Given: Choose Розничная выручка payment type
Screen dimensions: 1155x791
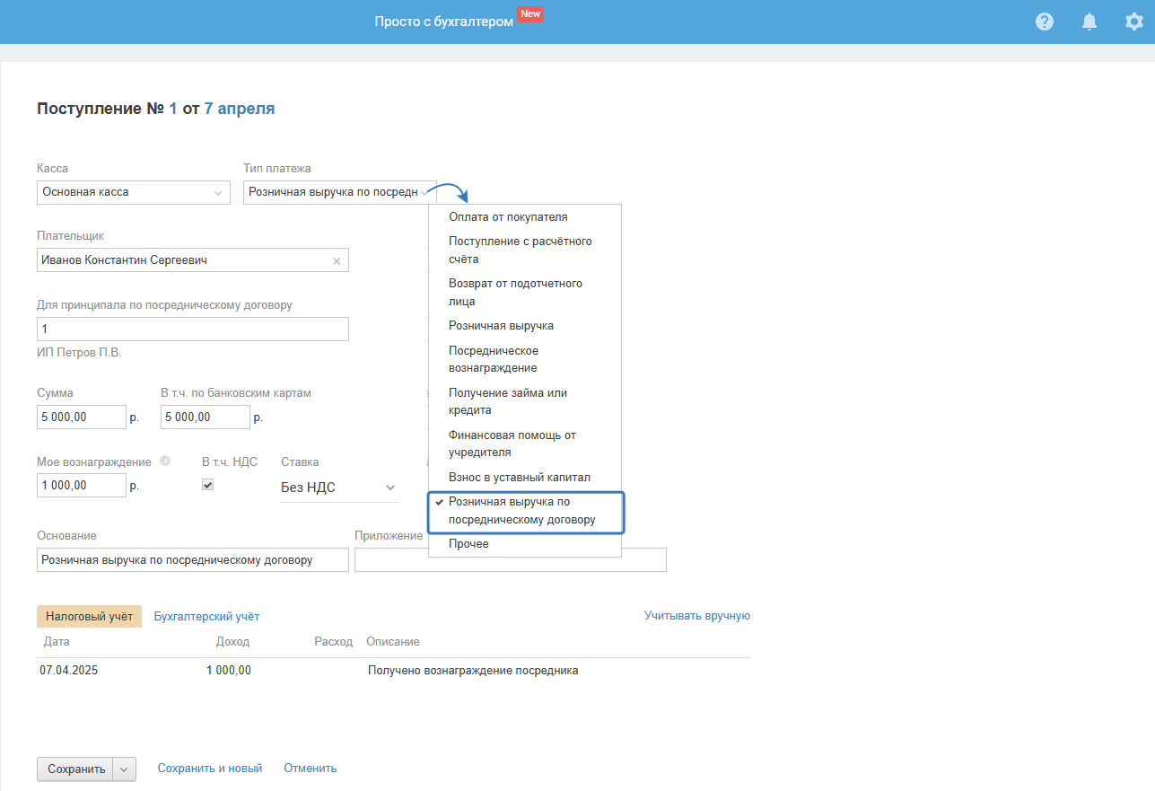Looking at the screenshot, I should tap(525, 326).
